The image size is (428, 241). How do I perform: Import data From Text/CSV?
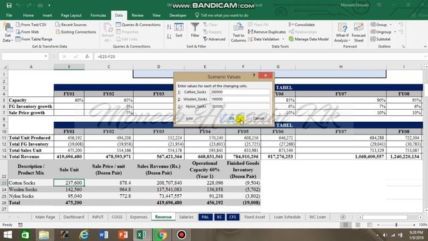coord(31,25)
